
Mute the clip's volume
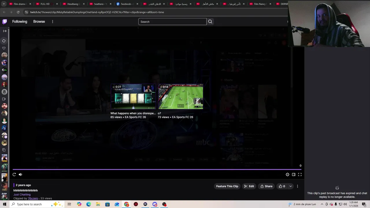tap(20, 174)
